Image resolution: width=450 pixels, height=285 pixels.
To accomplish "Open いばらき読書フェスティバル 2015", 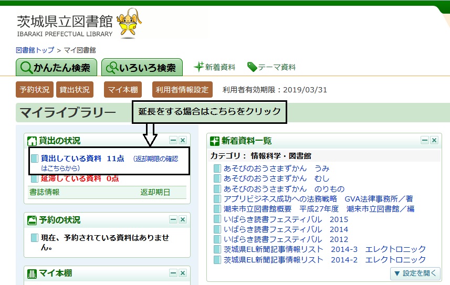I will (x=286, y=219).
